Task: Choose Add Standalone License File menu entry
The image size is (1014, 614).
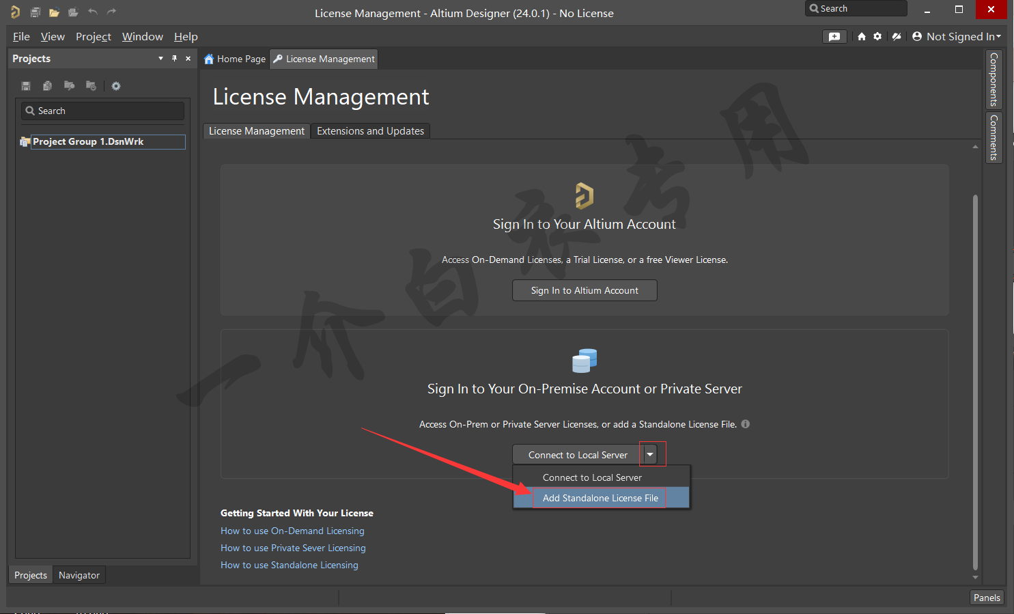Action: coord(600,498)
